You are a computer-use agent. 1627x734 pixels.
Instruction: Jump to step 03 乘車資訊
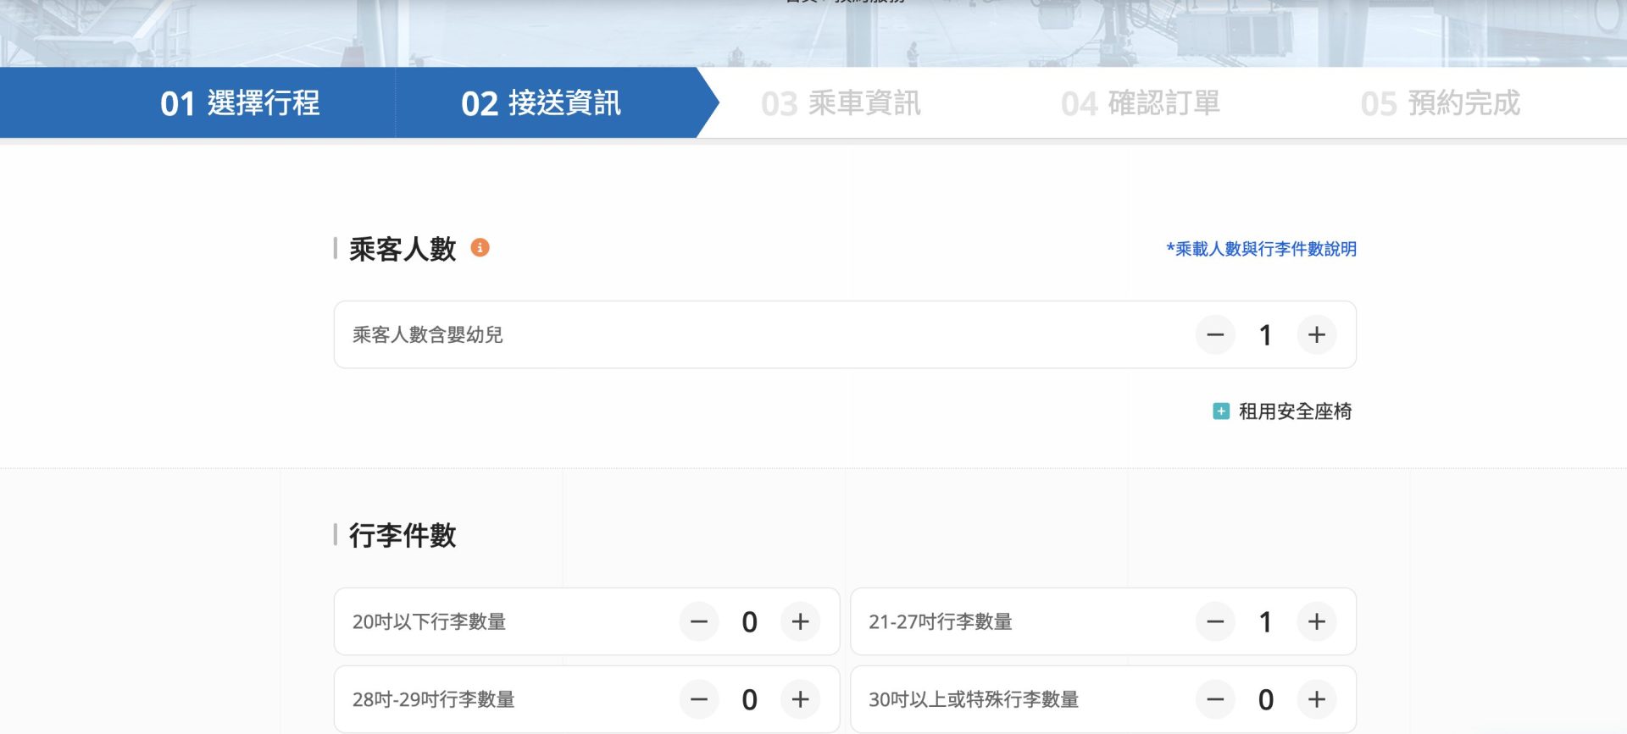tap(841, 103)
